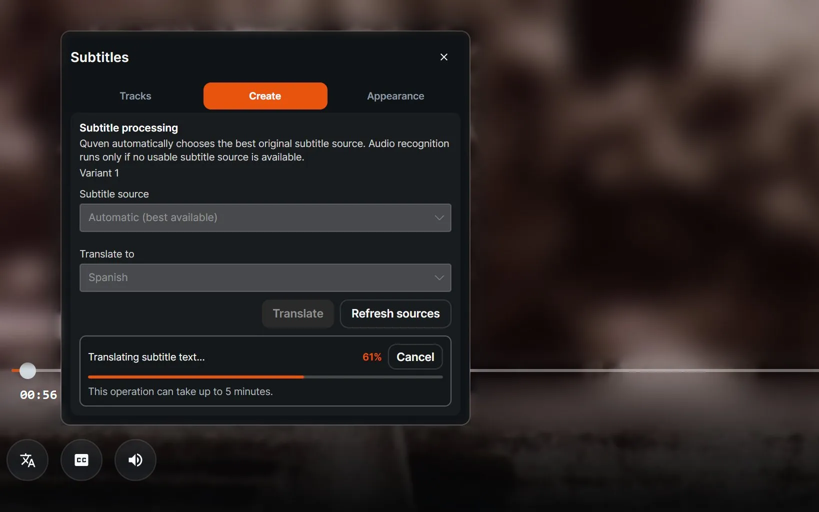Image resolution: width=819 pixels, height=512 pixels.
Task: Toggle the CC closed captions button
Action: [81, 460]
